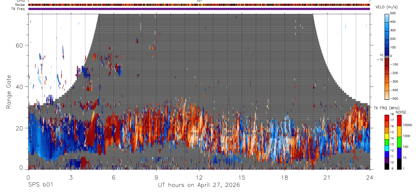Select the yellow segment of the NOISE scale

pyautogui.click(x=399, y=131)
